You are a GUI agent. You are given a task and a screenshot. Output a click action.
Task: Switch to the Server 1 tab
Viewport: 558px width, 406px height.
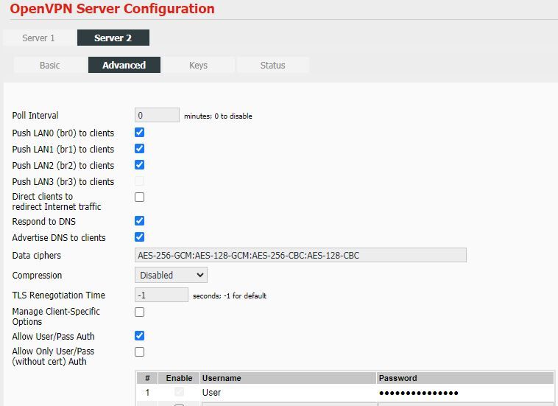[x=38, y=38]
